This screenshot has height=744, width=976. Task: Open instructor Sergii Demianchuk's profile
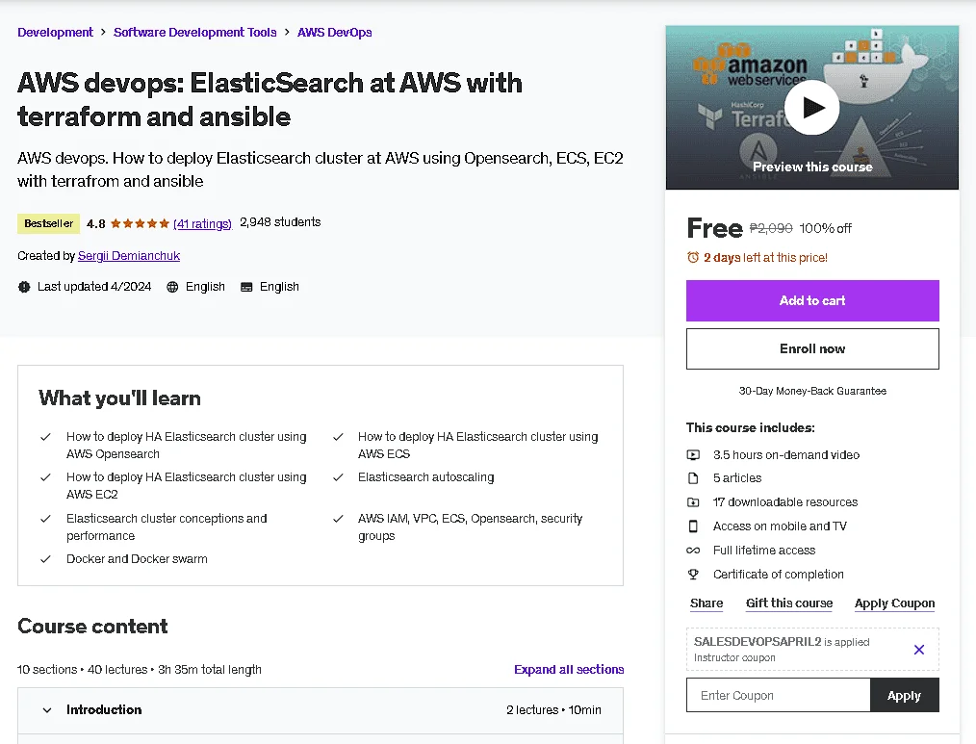129,256
